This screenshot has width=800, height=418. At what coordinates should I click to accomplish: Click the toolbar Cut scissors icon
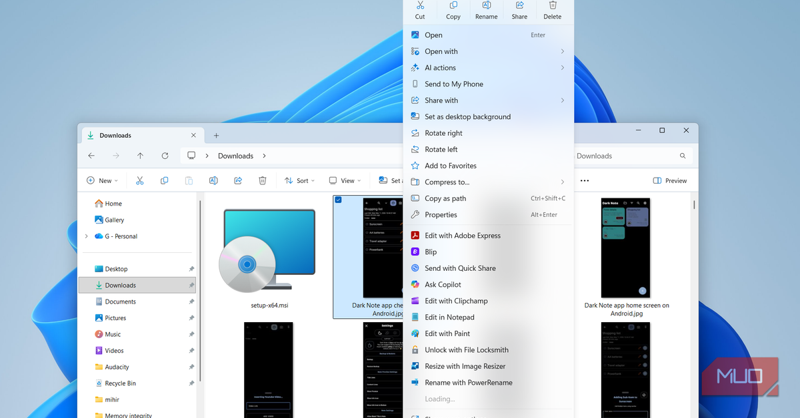pyautogui.click(x=139, y=180)
